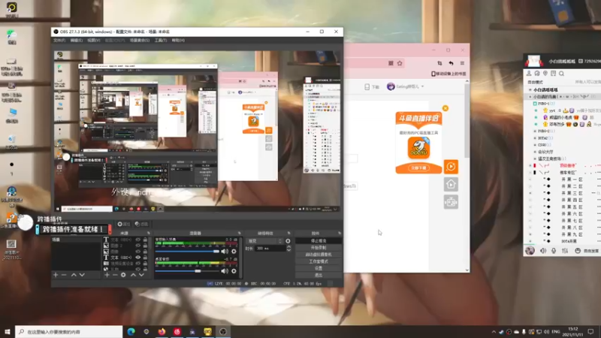Bookmark page with star icon in browser
601x338 pixels.
400,63
